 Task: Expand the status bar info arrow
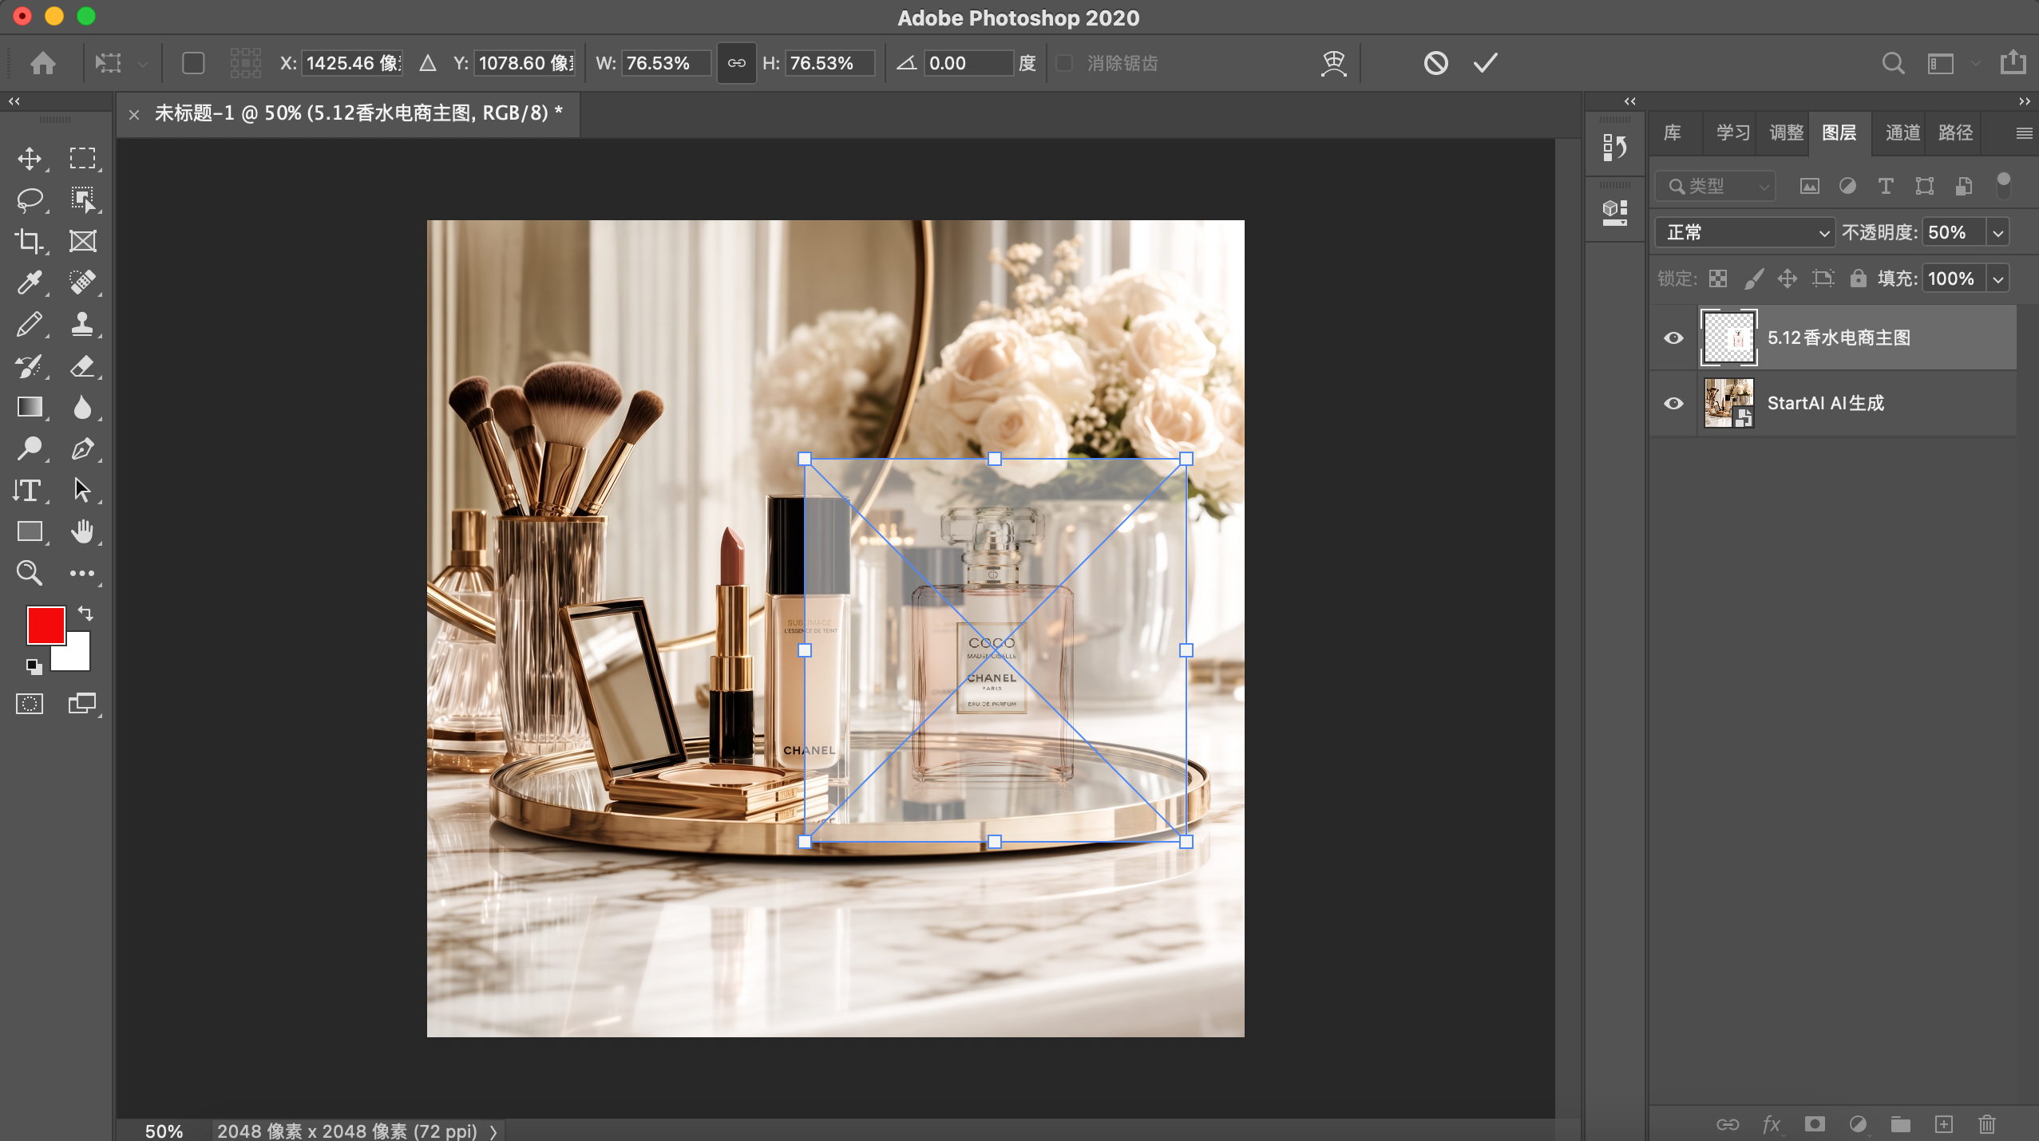[x=493, y=1131]
